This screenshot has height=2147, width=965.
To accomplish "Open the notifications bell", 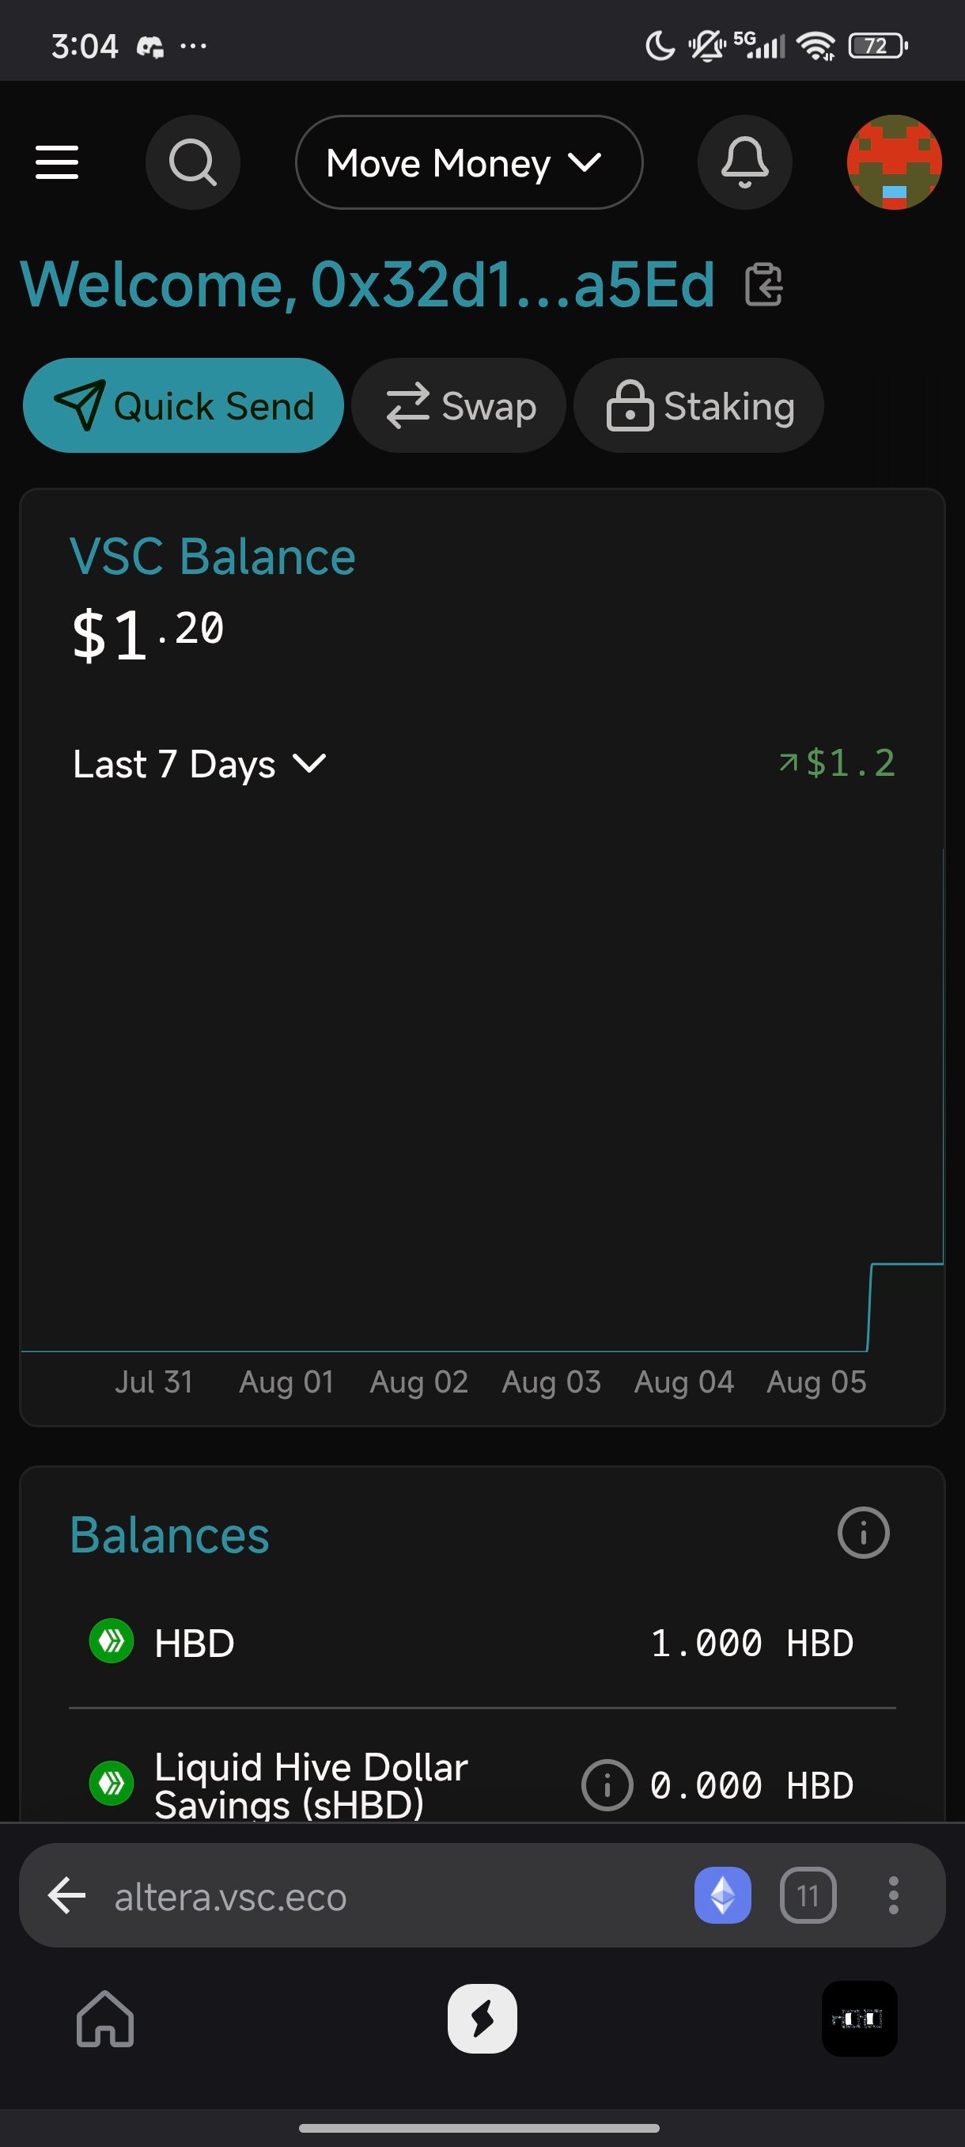I will point(744,162).
